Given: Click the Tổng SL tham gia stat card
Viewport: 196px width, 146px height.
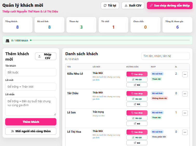Looking at the screenshot, I should pyautogui.click(x=177, y=25).
